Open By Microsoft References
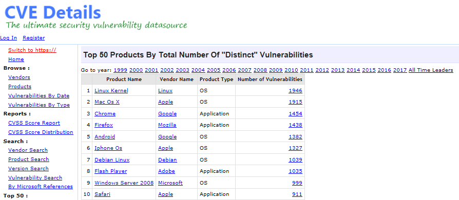The image size is (459, 200). [x=41, y=187]
